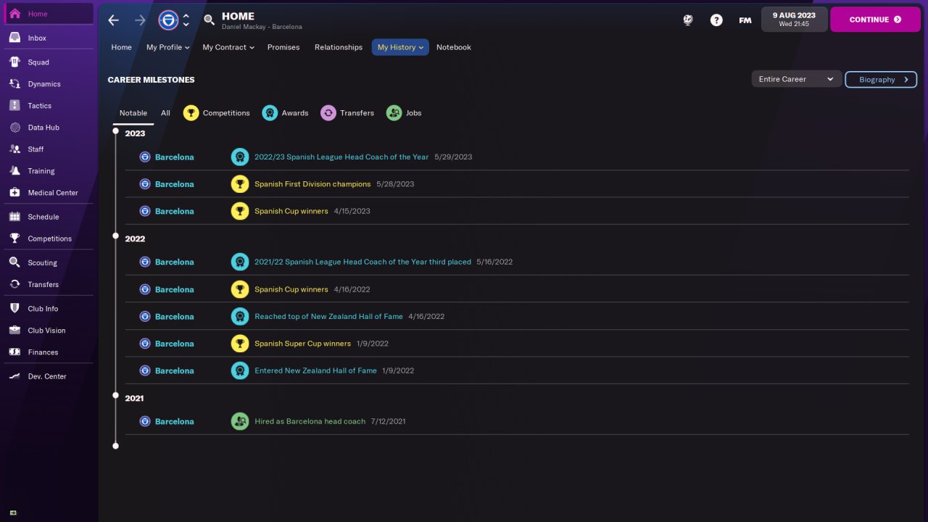Select the 2023 timeline marker
This screenshot has width=928, height=522.
click(116, 131)
